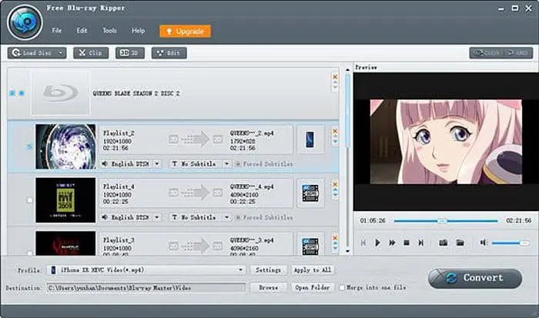Open the Tools menu

(x=109, y=31)
